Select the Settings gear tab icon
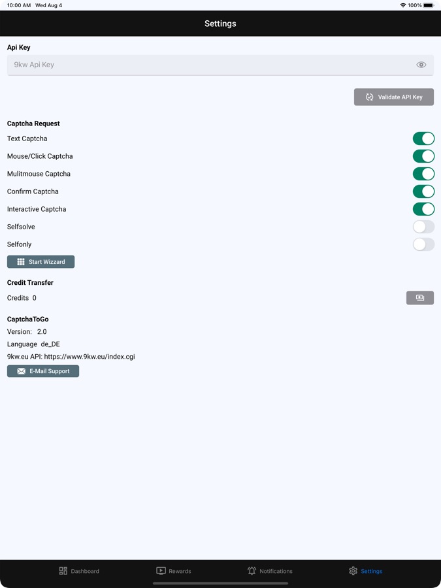441x588 pixels. point(353,571)
